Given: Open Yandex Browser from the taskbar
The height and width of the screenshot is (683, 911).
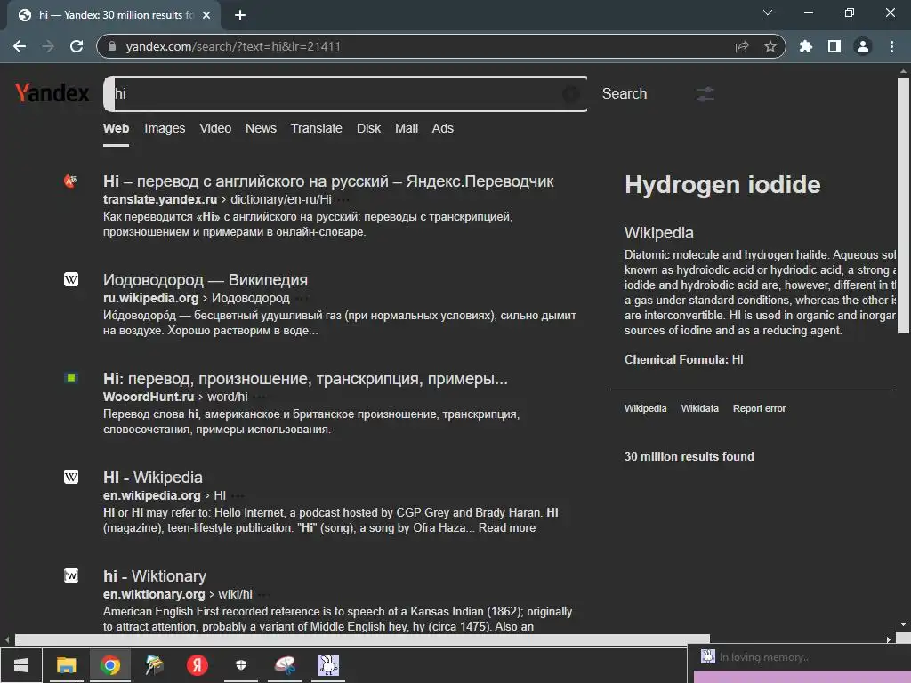Looking at the screenshot, I should point(197,665).
